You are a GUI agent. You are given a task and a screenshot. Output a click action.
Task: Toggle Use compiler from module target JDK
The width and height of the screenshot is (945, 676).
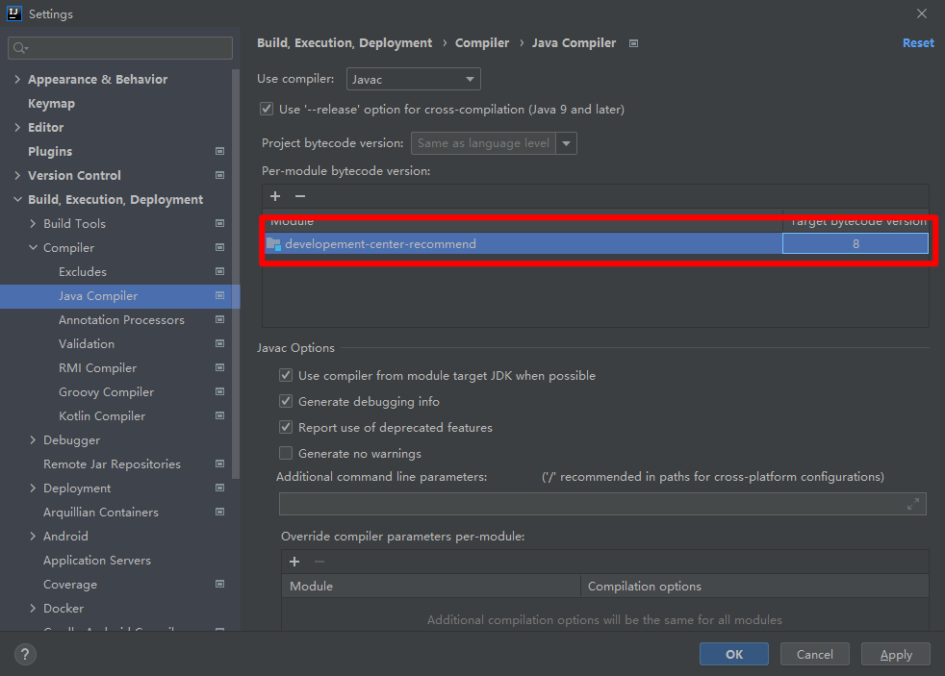pos(286,375)
